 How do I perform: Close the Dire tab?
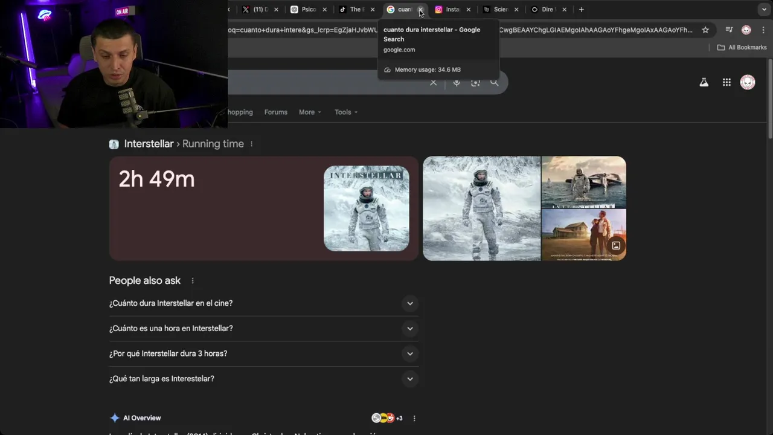click(x=564, y=9)
